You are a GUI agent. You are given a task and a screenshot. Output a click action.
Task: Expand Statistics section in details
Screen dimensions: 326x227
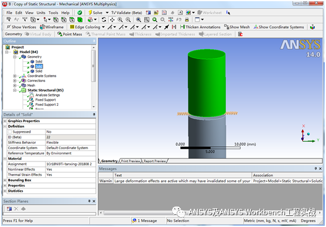click(x=5, y=191)
